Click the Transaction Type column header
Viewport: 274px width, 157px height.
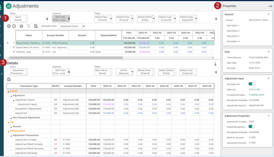click(x=29, y=86)
